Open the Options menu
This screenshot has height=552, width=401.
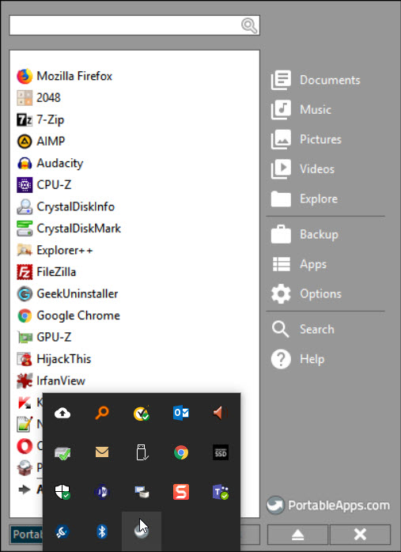pos(306,294)
